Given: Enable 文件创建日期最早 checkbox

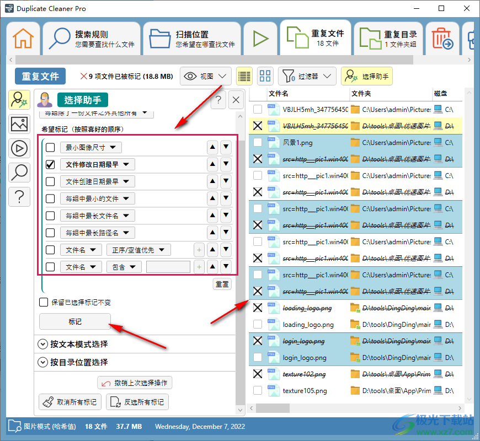Looking at the screenshot, I should pyautogui.click(x=50, y=182).
